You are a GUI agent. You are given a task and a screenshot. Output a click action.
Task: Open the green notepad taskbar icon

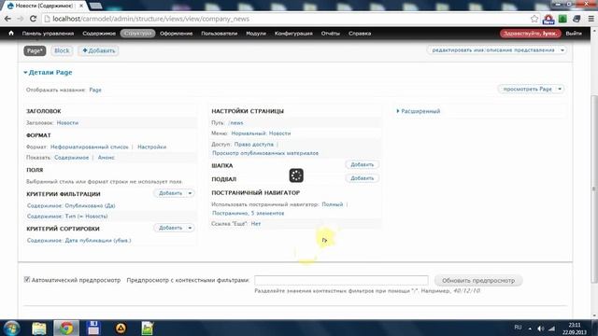click(x=148, y=328)
